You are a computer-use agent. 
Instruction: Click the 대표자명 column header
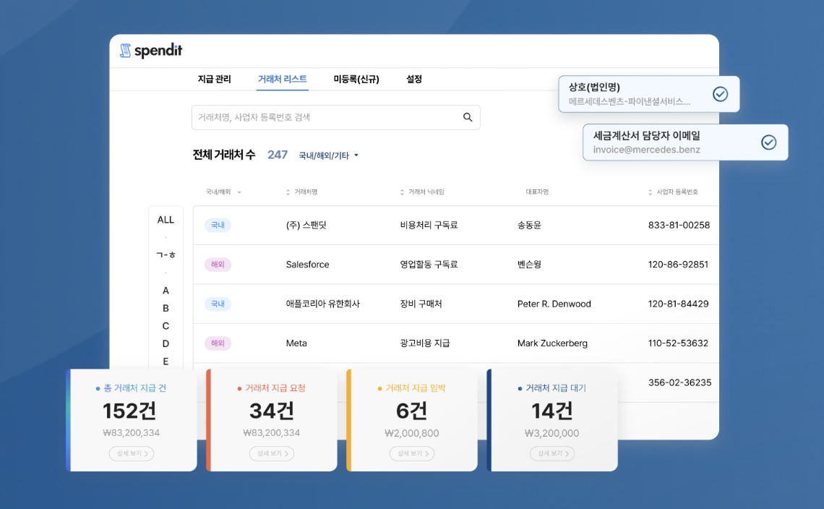click(x=537, y=192)
